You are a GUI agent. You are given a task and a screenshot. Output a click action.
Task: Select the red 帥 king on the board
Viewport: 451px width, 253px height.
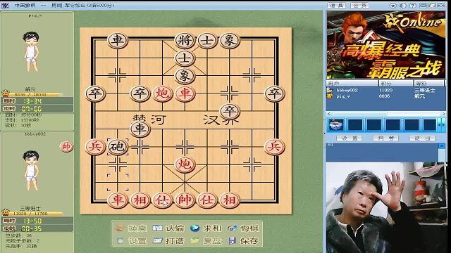[x=185, y=200]
